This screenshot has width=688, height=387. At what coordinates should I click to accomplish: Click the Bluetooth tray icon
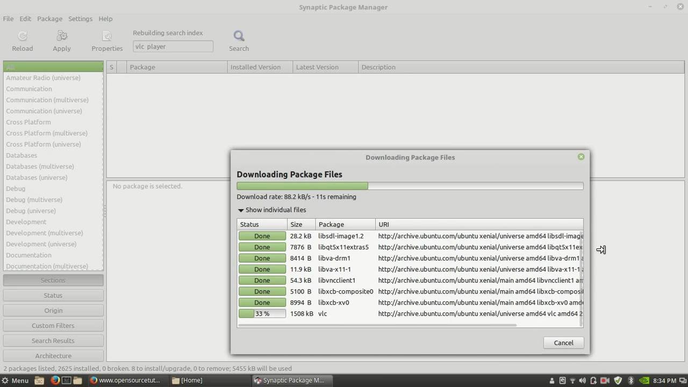point(631,381)
